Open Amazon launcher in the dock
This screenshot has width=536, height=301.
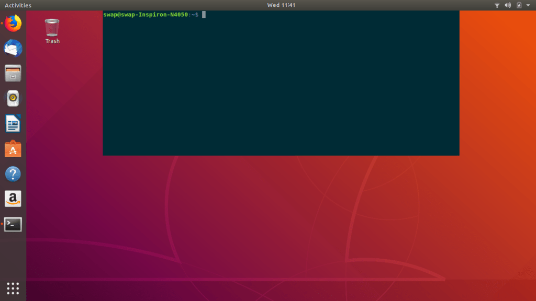[x=13, y=199]
